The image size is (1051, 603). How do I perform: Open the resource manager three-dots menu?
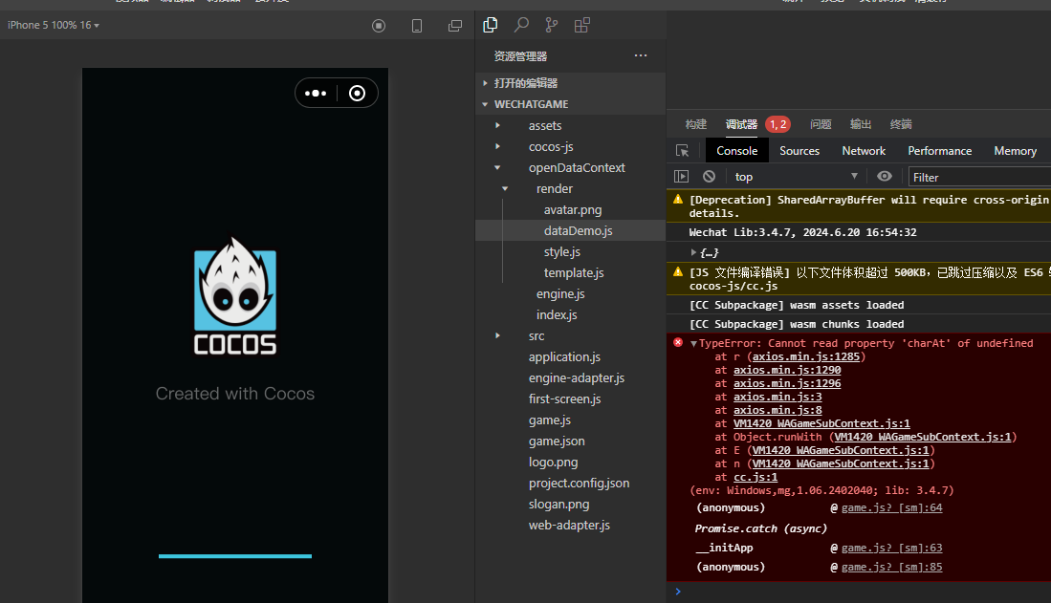641,55
